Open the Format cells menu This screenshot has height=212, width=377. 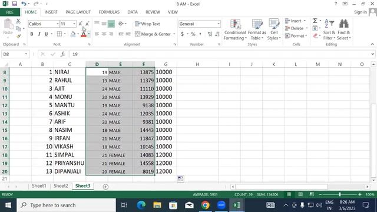[x=296, y=36]
